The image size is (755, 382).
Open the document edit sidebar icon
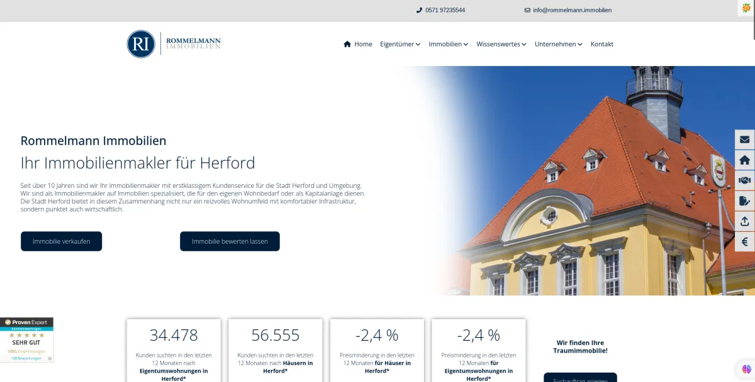(x=745, y=201)
